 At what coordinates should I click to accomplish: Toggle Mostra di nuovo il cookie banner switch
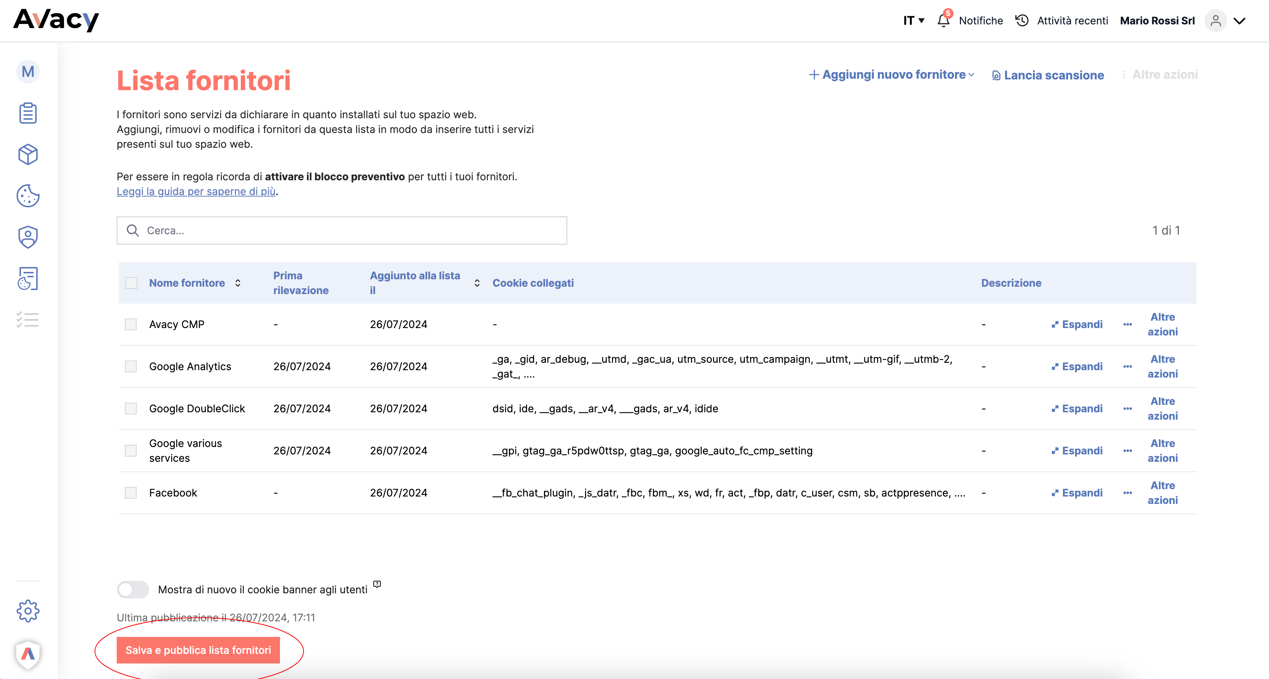(x=133, y=590)
